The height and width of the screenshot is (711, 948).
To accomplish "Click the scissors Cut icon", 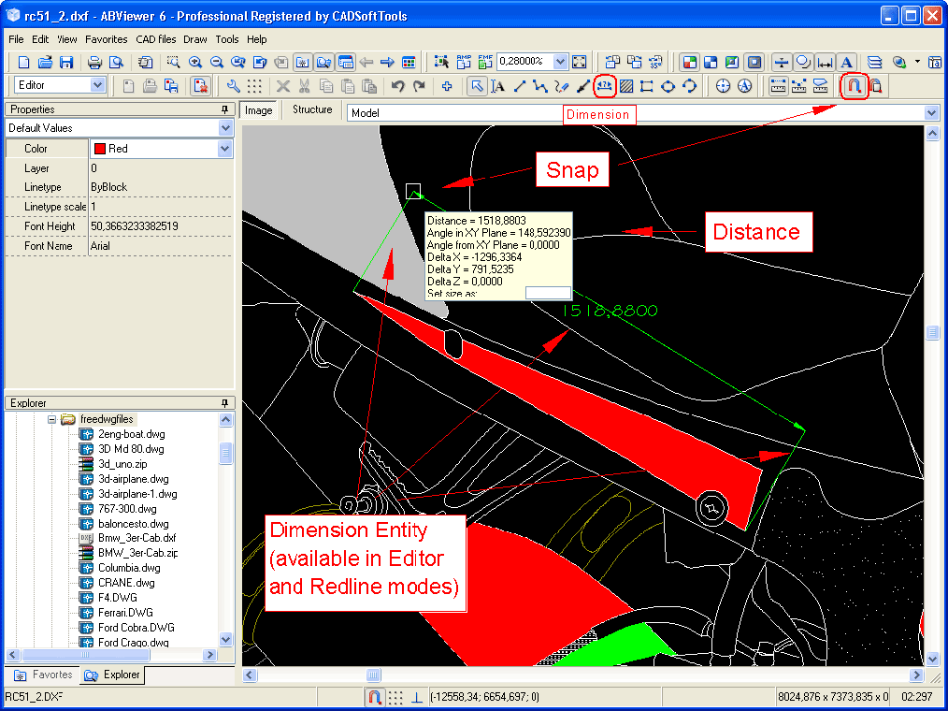I will pyautogui.click(x=305, y=86).
